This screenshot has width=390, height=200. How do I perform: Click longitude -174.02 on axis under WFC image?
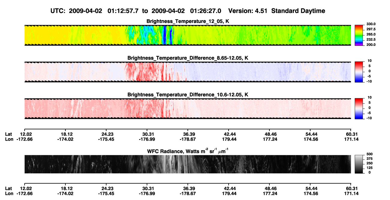click(65, 193)
